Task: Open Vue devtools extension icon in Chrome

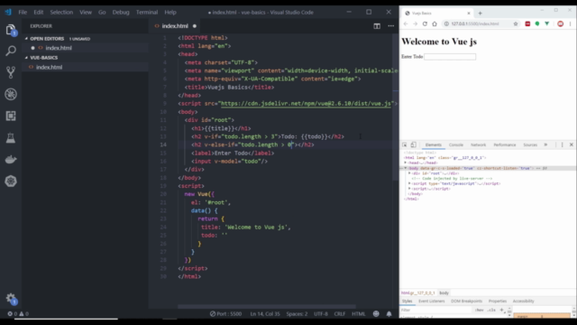Action: coord(547,24)
